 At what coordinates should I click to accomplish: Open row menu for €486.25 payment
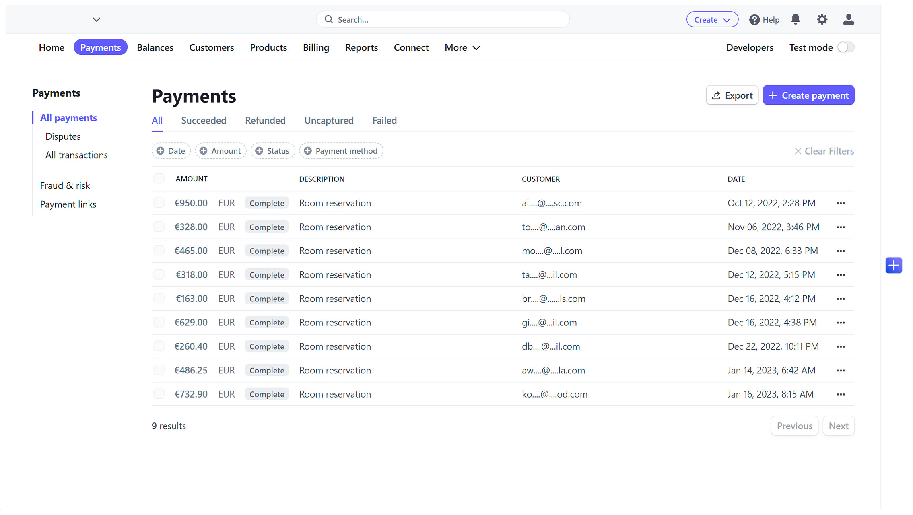click(x=841, y=371)
